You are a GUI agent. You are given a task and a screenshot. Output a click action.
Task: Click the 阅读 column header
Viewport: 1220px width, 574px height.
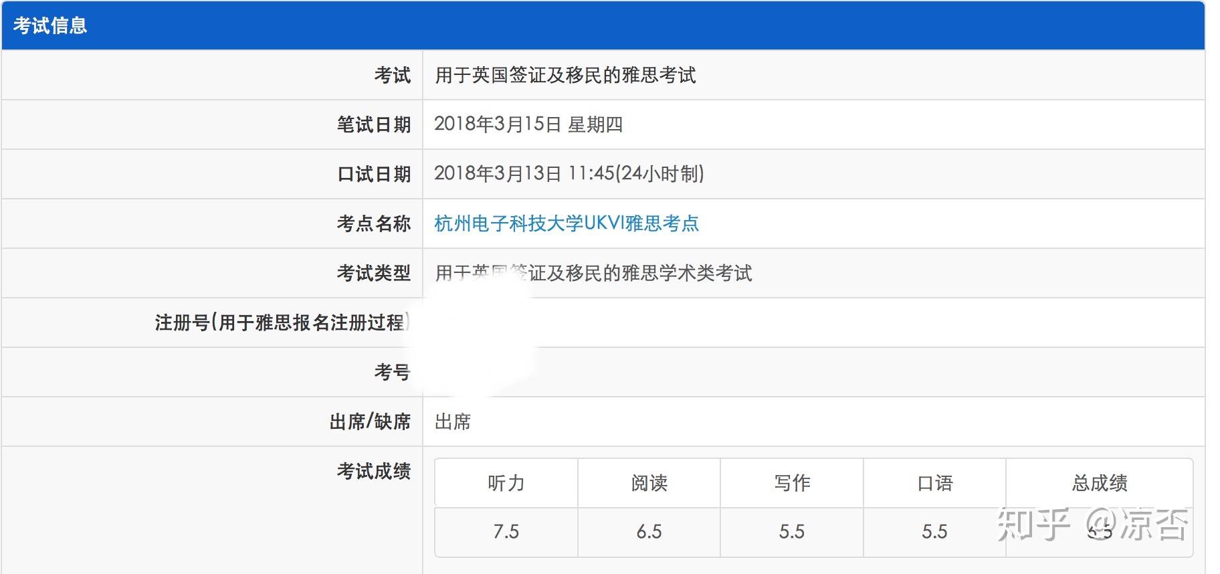649,483
